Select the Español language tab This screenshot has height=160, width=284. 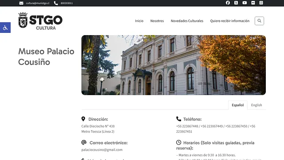tap(238, 105)
